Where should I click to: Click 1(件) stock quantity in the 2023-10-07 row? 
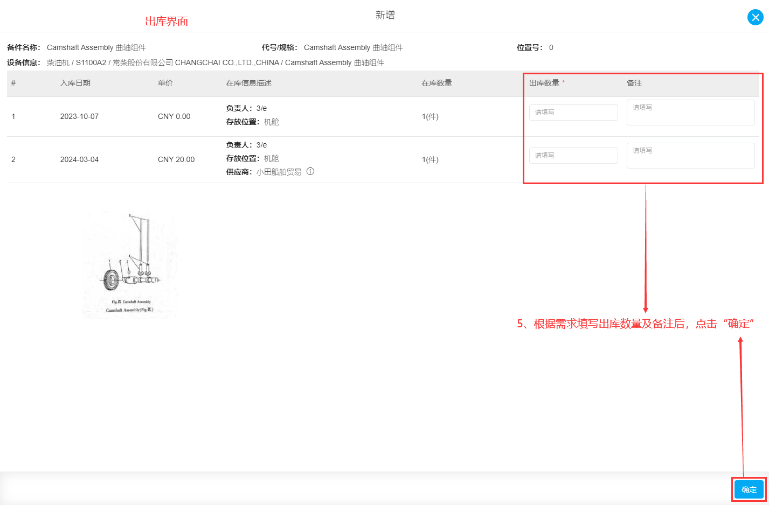pyautogui.click(x=430, y=116)
